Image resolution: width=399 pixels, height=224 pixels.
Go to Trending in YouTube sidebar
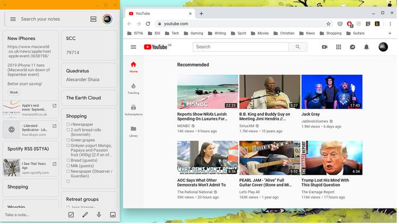click(x=133, y=88)
